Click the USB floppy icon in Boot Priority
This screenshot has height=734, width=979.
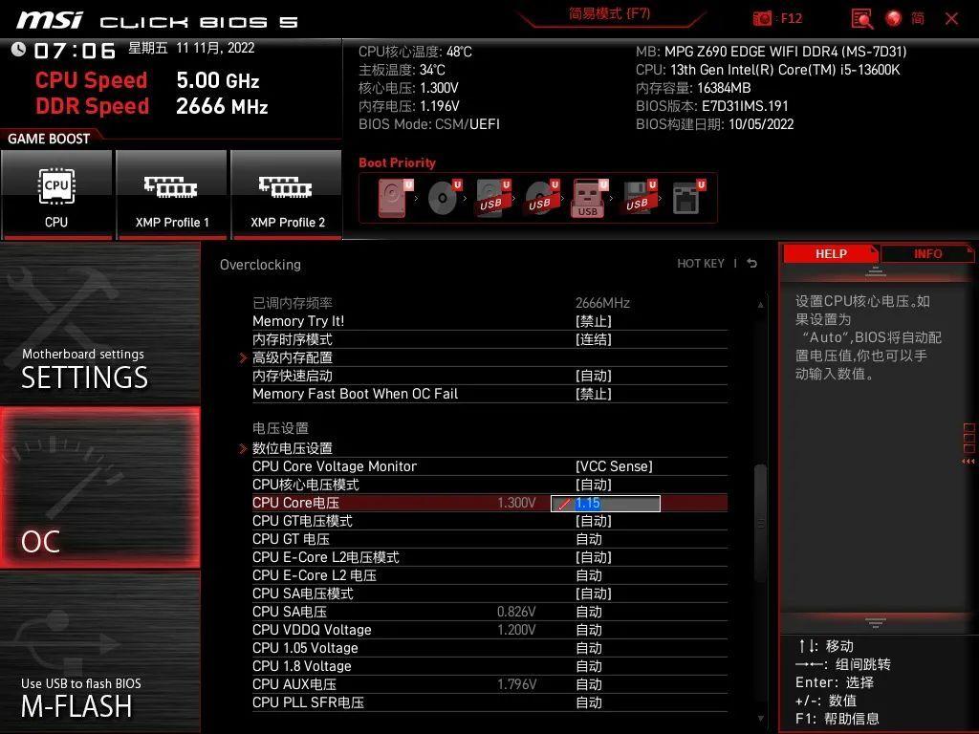pos(638,196)
